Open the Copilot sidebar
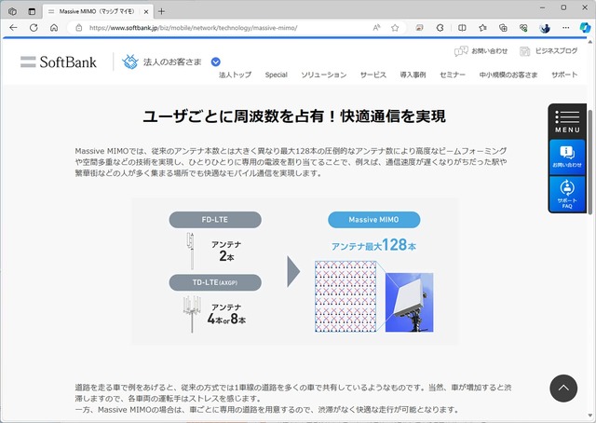This screenshot has height=423, width=596. (x=585, y=28)
